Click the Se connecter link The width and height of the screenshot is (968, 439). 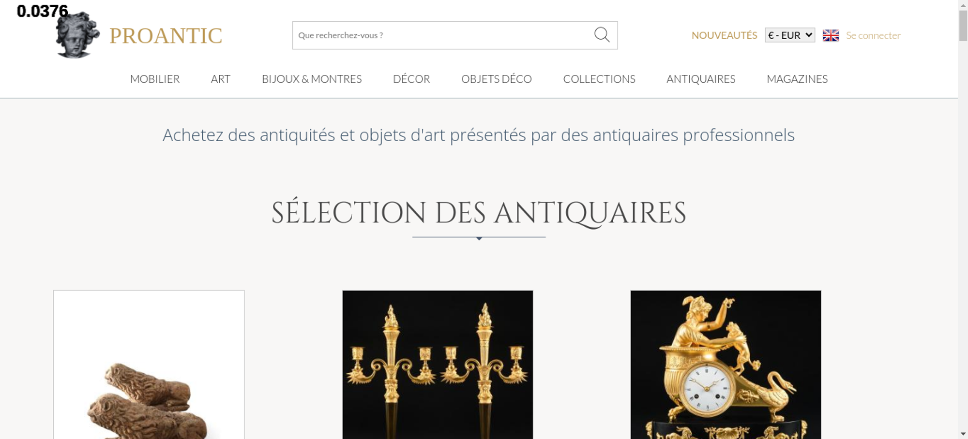(x=873, y=35)
